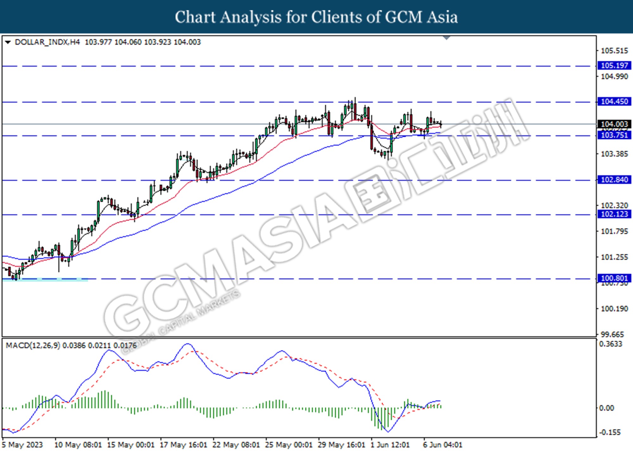The height and width of the screenshot is (452, 633).
Task: Click the 25 May 00:01 time label
Action: [x=289, y=445]
